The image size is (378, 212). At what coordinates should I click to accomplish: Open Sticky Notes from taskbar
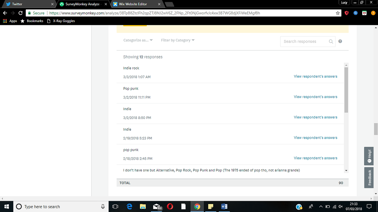click(211, 206)
